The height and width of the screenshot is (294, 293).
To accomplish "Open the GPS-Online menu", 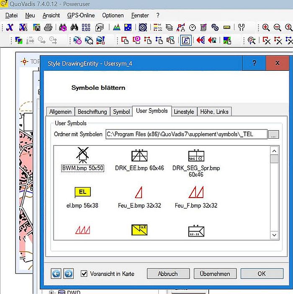I will (x=81, y=15).
